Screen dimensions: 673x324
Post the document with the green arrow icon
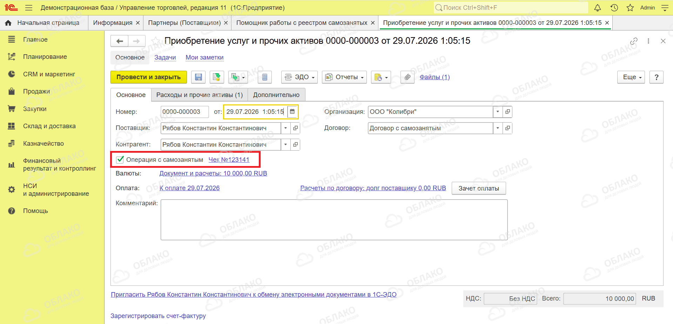pos(217,77)
